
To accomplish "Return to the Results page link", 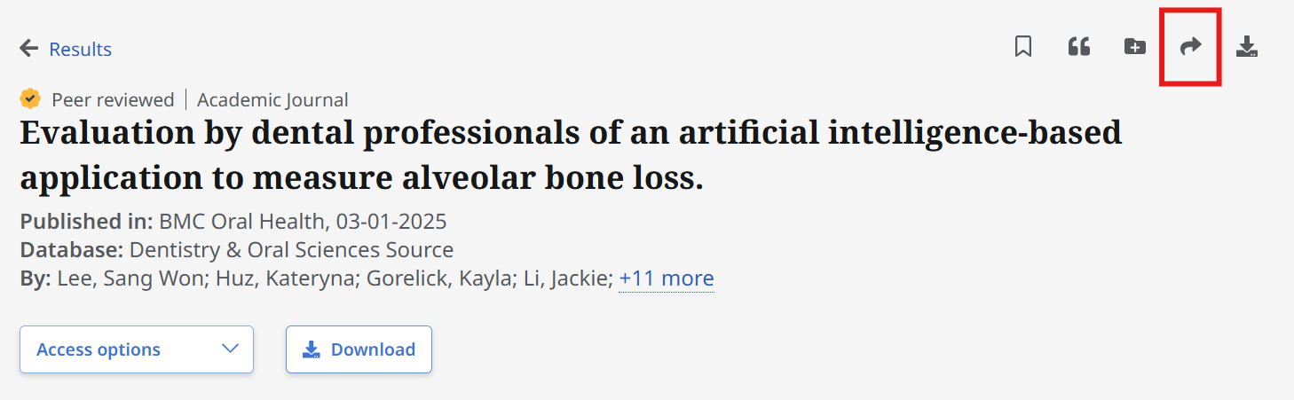I will pyautogui.click(x=80, y=49).
